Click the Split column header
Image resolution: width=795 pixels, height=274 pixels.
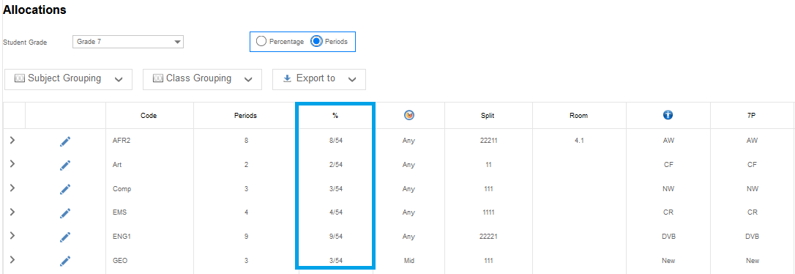tap(488, 116)
